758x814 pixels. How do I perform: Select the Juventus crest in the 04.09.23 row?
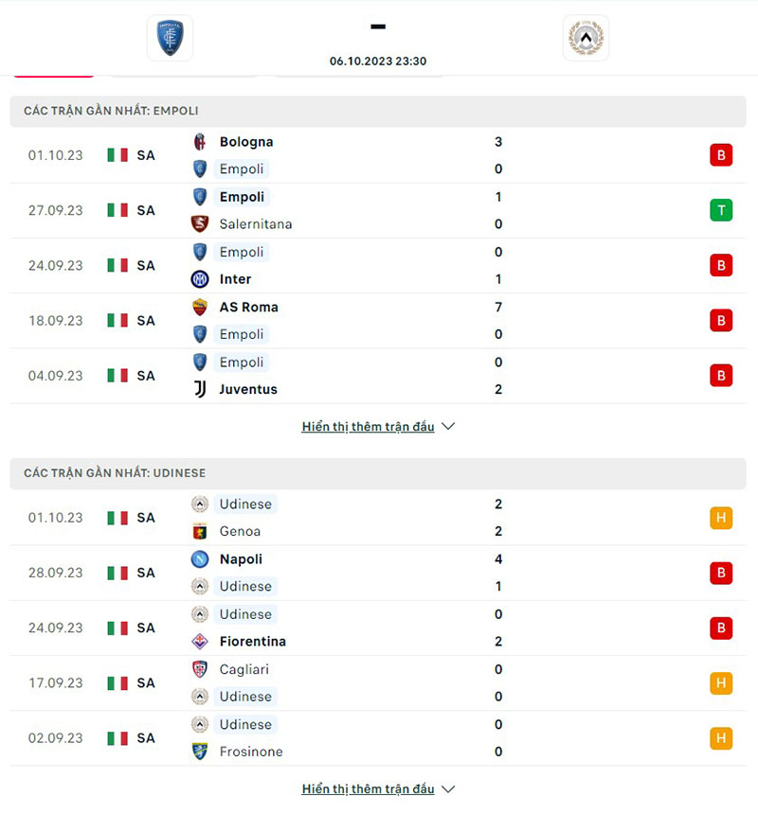point(200,389)
